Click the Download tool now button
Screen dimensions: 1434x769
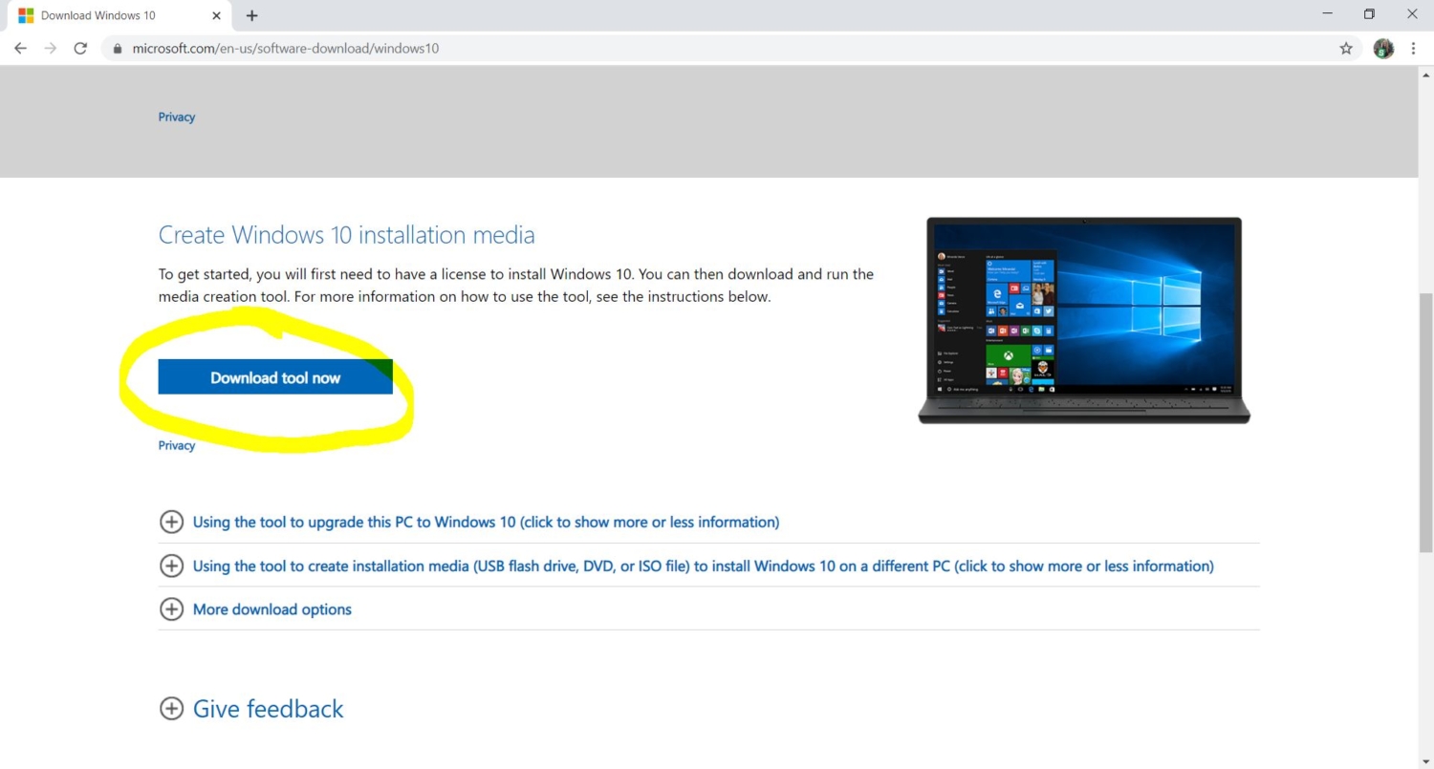[x=275, y=377]
